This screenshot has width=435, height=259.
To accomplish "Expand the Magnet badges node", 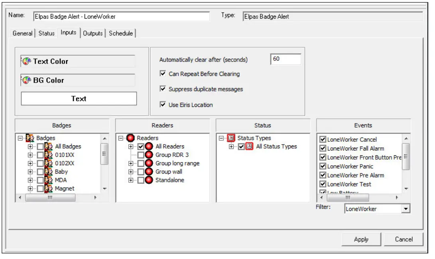I will (30, 189).
